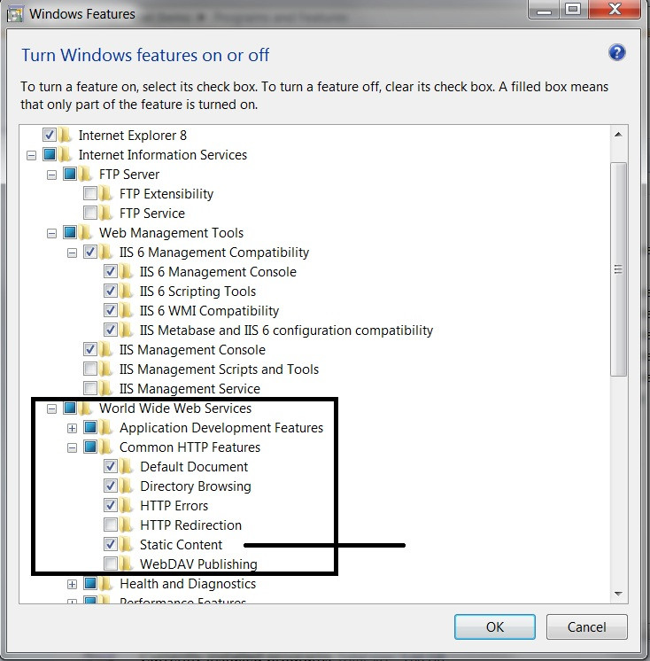The height and width of the screenshot is (661, 650).
Task: Toggle IIS Metabase configuration compatibility checkbox
Action: pos(111,330)
